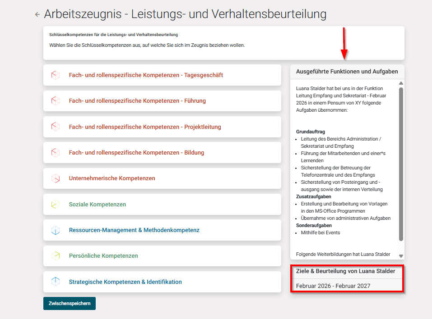Select the Strategische Kompetenzen & Identifikation icon
The image size is (432, 319).
(x=56, y=281)
